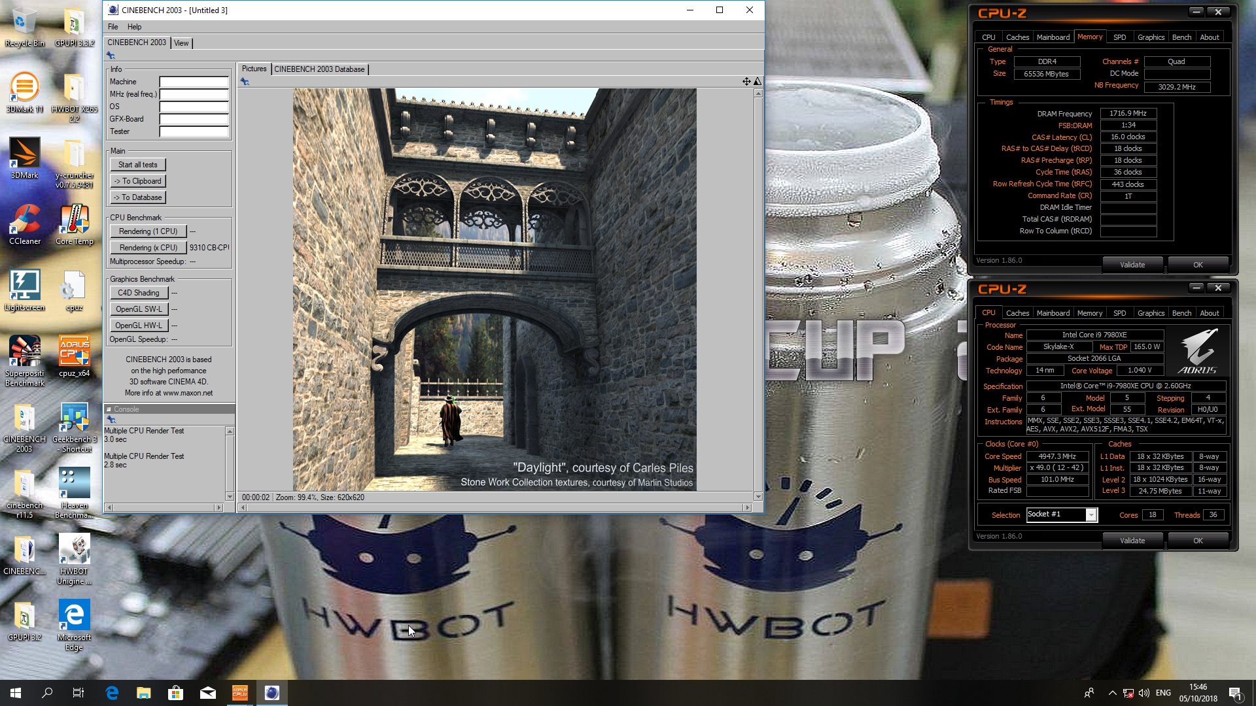Open Socket #1 selection dropdown
Viewport: 1256px width, 706px height.
pyautogui.click(x=1091, y=515)
